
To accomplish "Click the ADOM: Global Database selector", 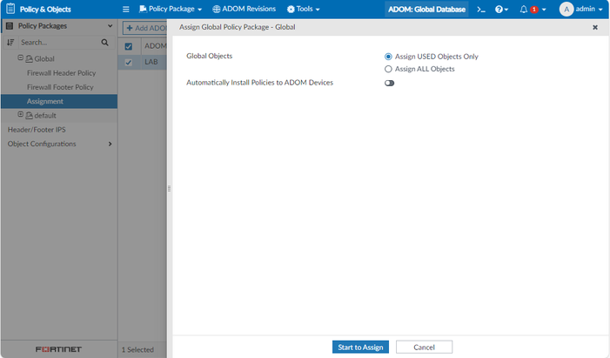I will coord(426,10).
